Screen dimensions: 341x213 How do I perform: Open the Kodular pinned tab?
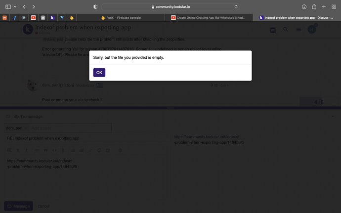click(x=52, y=18)
